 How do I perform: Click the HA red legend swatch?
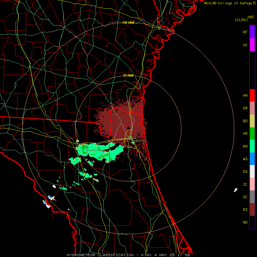point(252,95)
